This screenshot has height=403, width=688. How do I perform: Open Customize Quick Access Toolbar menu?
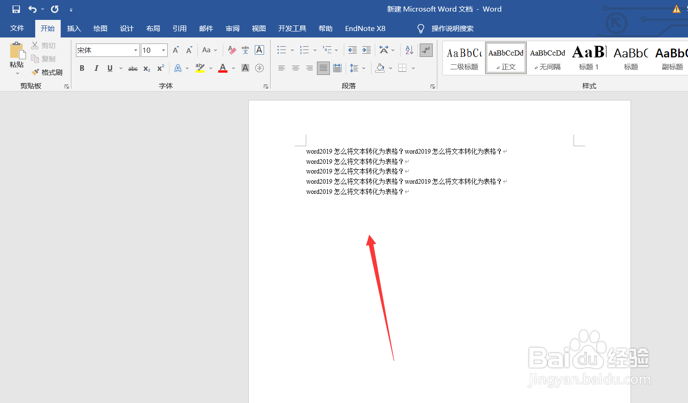71,10
